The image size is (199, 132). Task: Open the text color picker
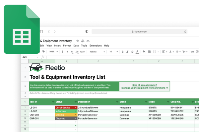(x=137, y=52)
